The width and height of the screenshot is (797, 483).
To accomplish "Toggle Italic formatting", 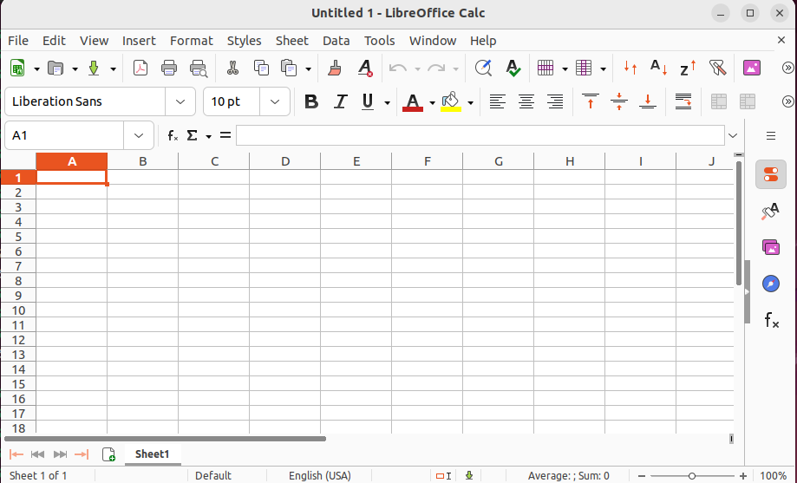I will [340, 101].
